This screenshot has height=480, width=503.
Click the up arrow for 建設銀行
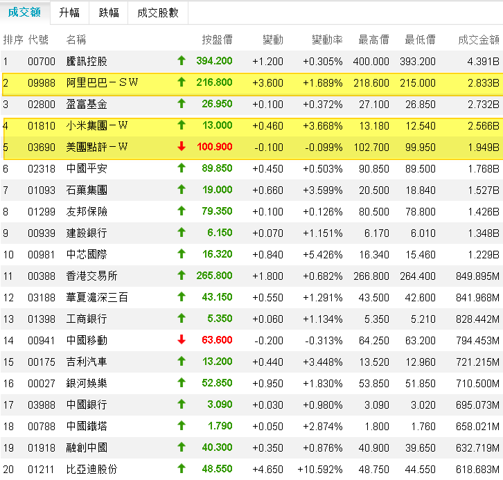coord(182,232)
